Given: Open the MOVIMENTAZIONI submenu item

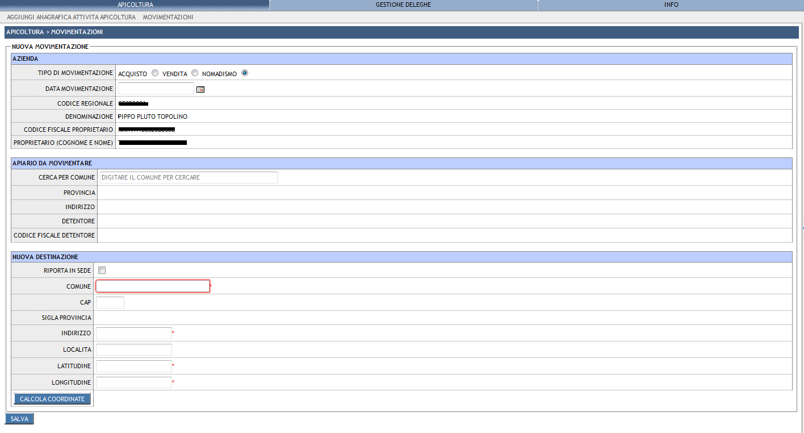Looking at the screenshot, I should [168, 17].
